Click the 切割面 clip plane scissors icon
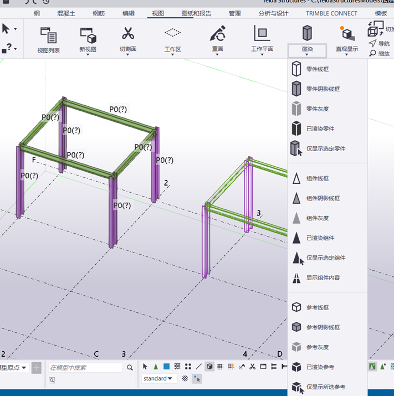 128,33
